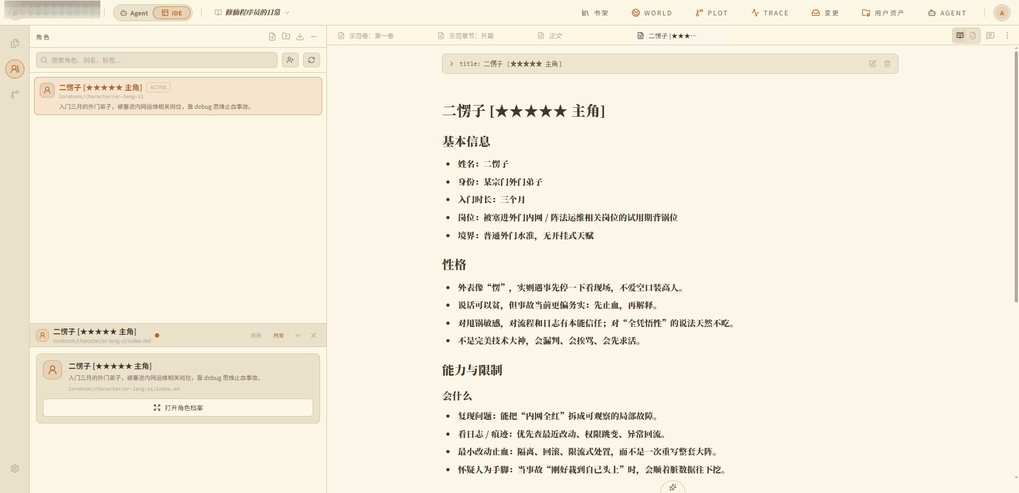Click the 基本信息 heading

pyautogui.click(x=466, y=142)
